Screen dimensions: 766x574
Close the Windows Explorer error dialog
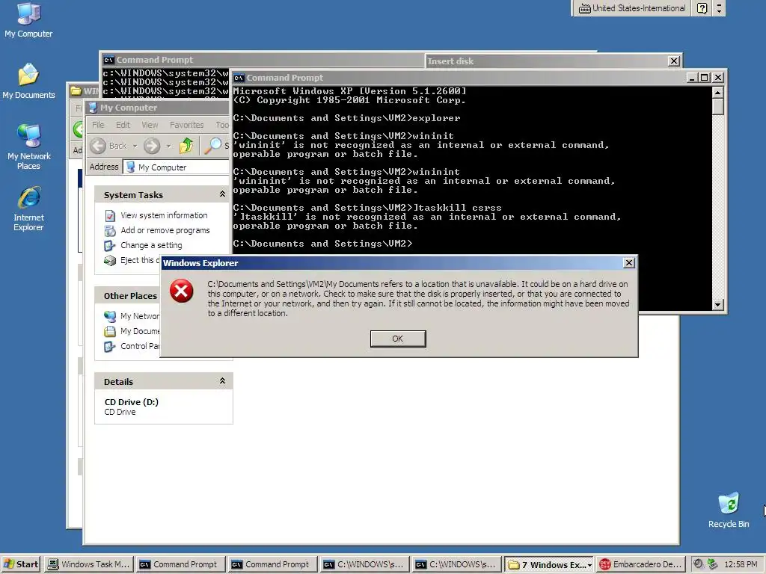628,263
